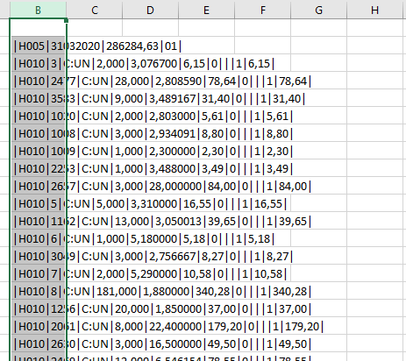The width and height of the screenshot is (406, 361).
Task: Select column H header
Action: [x=375, y=11]
